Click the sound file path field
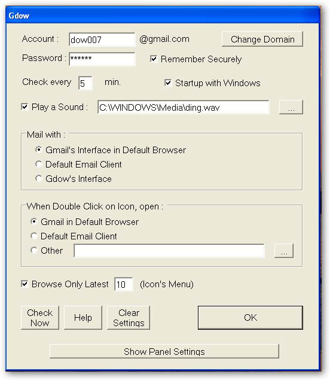 click(184, 107)
